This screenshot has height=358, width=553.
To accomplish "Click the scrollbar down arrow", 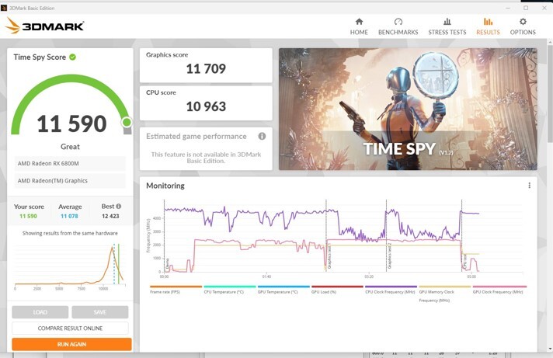I will pyautogui.click(x=550, y=349).
